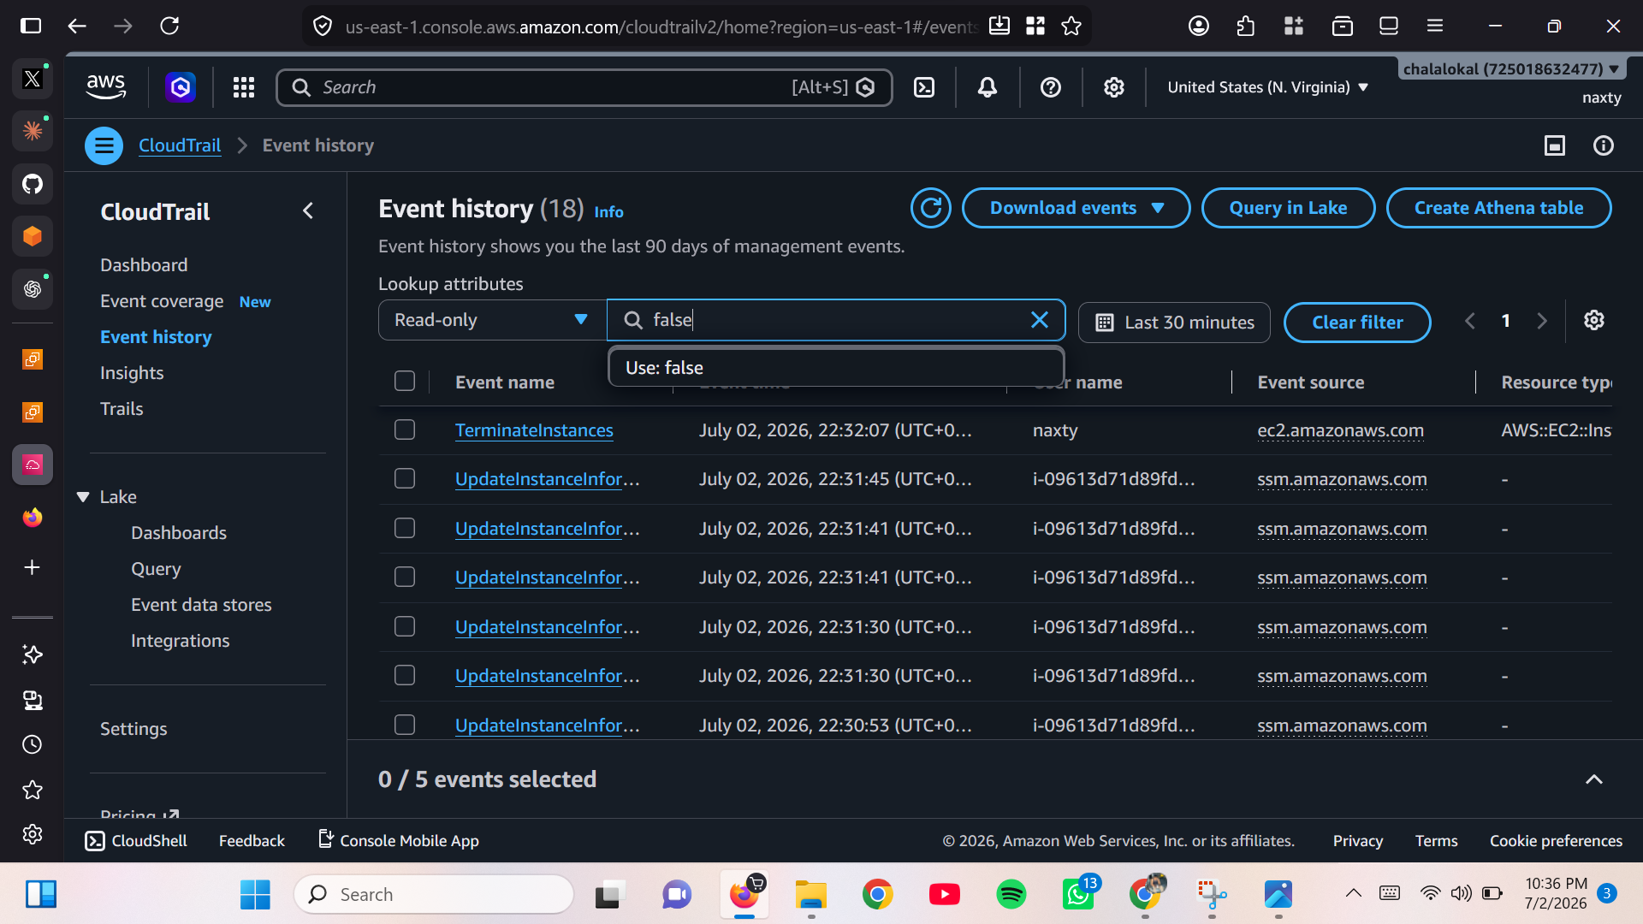
Task: Open the Read-only lookup attribute dropdown
Action: coord(491,320)
